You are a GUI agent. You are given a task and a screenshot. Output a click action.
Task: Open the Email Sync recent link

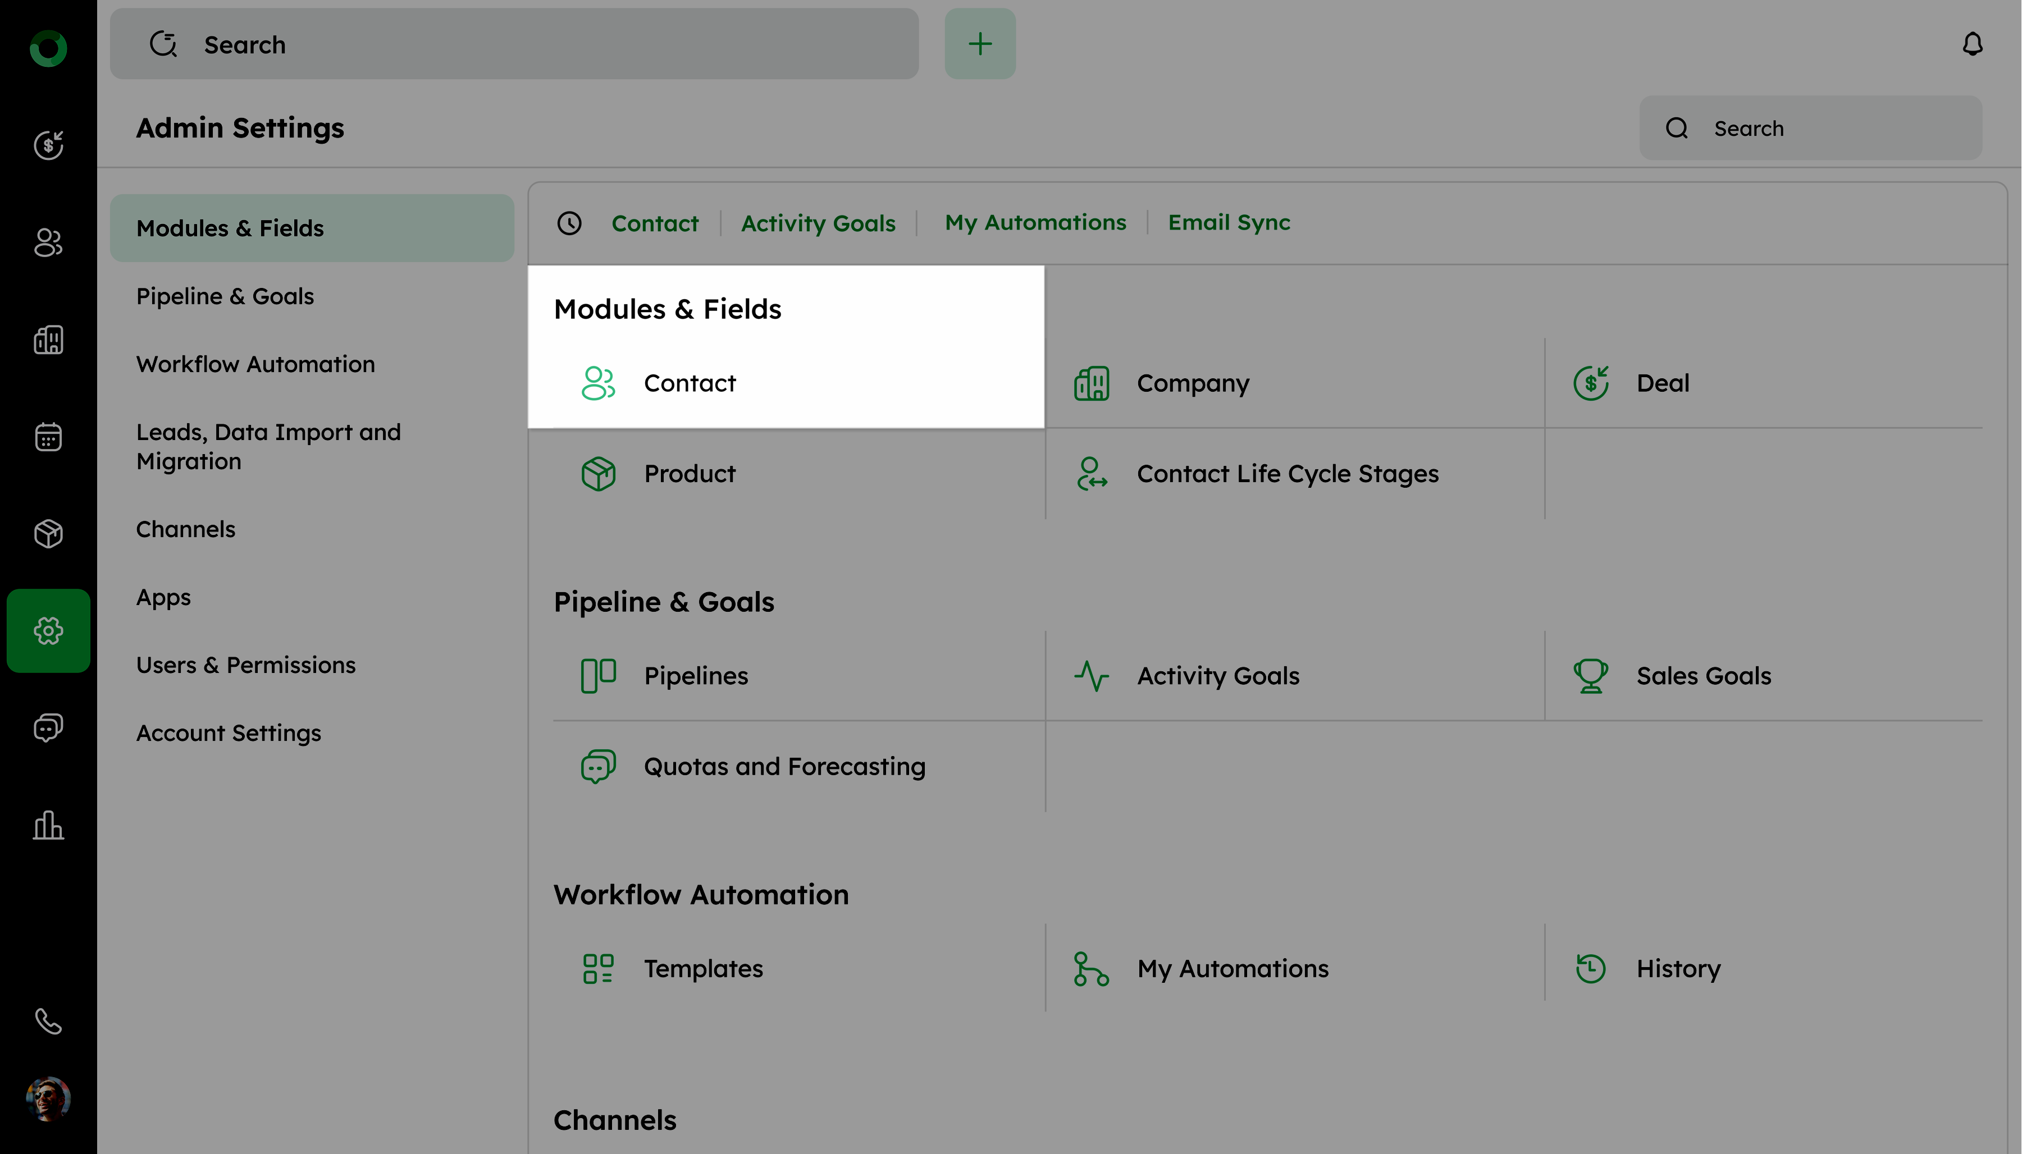click(x=1229, y=223)
